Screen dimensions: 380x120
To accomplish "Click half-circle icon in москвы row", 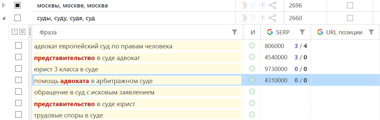I will click(243, 5).
